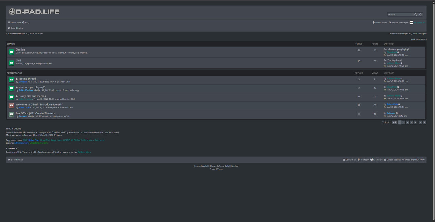Go to page 8 of topics

(x=421, y=122)
